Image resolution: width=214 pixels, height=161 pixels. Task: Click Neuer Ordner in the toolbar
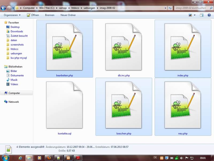click(68, 15)
